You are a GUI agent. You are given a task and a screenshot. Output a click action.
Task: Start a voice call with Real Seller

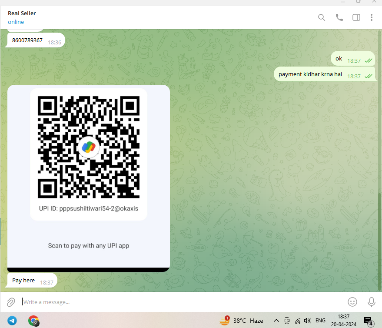(x=339, y=17)
